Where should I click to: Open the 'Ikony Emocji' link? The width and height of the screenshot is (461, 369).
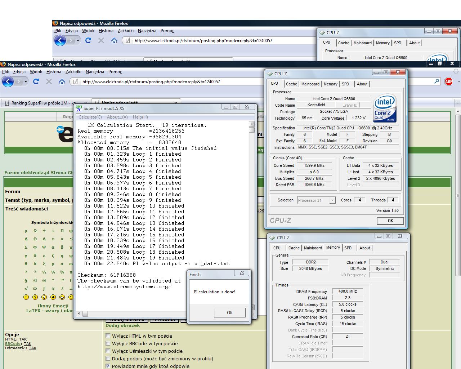coord(53,306)
